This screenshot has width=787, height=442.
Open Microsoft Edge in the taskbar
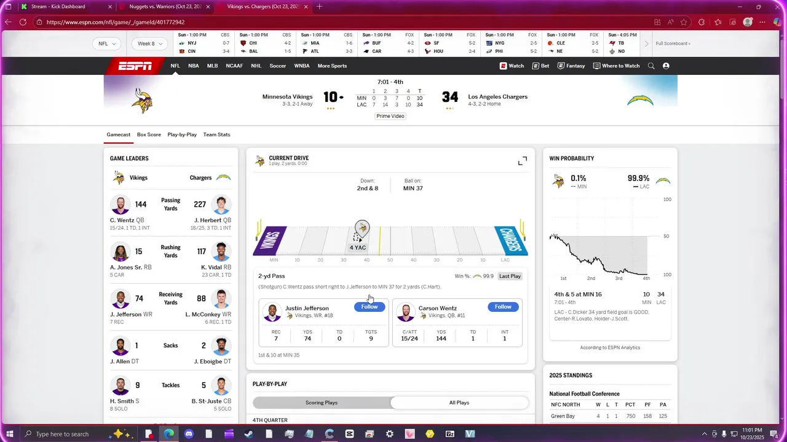tap(168, 434)
